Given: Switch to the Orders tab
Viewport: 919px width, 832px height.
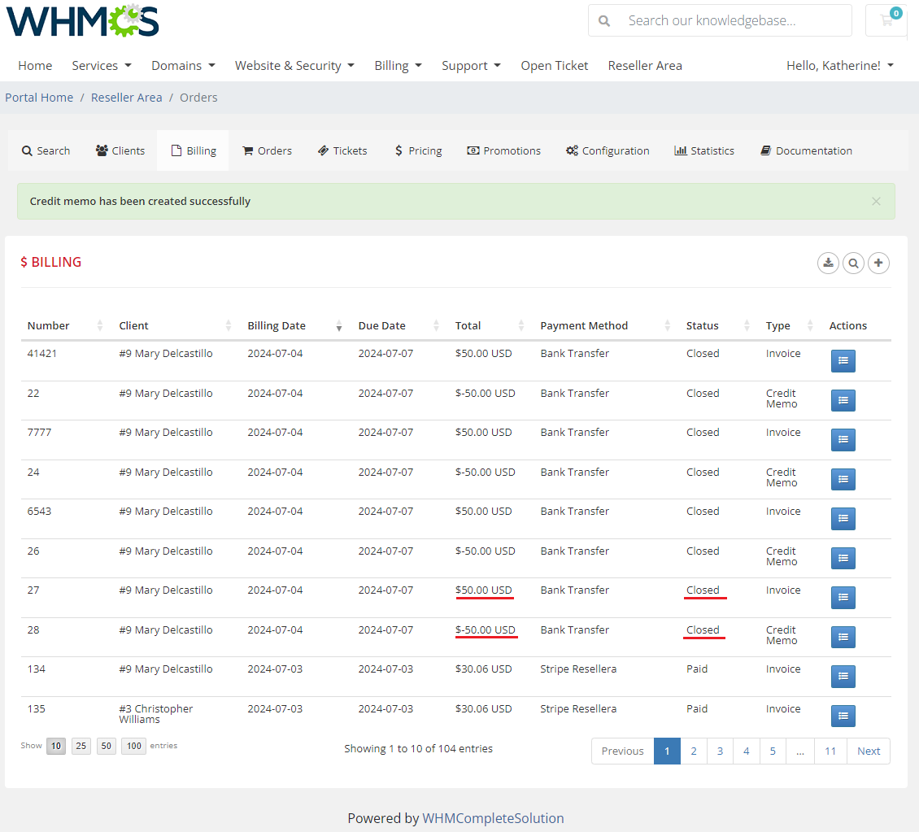Looking at the screenshot, I should coord(267,150).
